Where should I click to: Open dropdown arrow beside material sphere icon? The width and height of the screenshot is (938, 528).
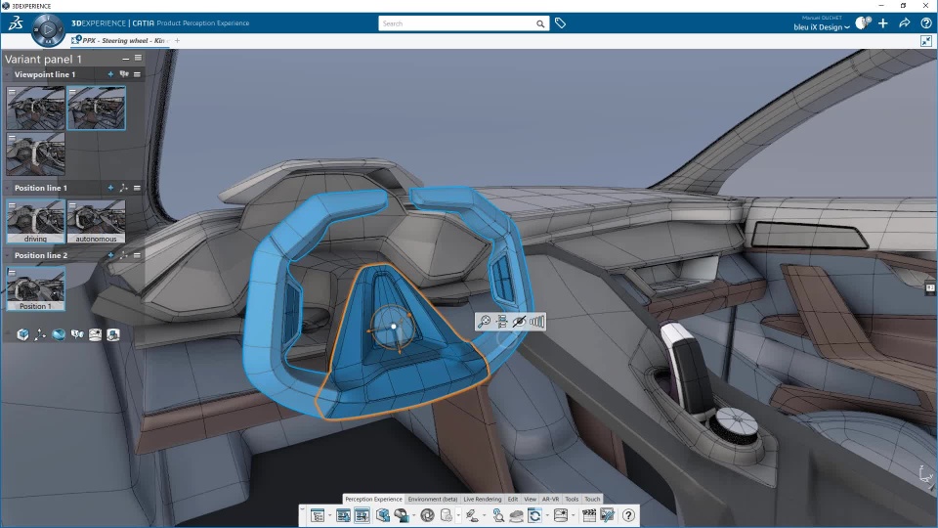413,515
